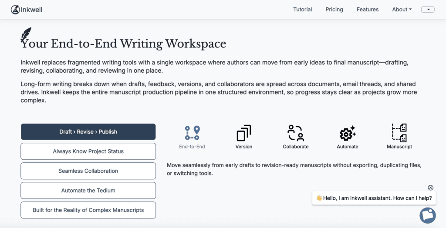Select the Draft › Revise › Publish button
446x228 pixels.
88,132
